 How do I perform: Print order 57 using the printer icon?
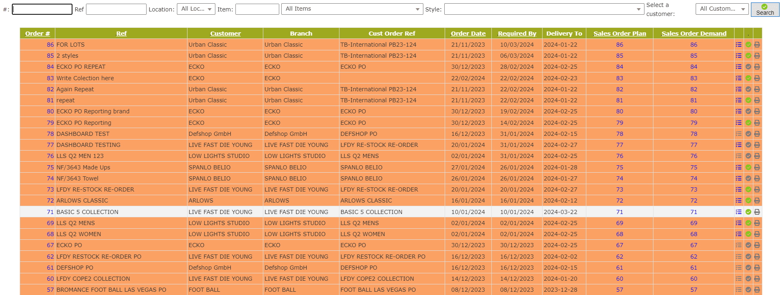coord(757,290)
